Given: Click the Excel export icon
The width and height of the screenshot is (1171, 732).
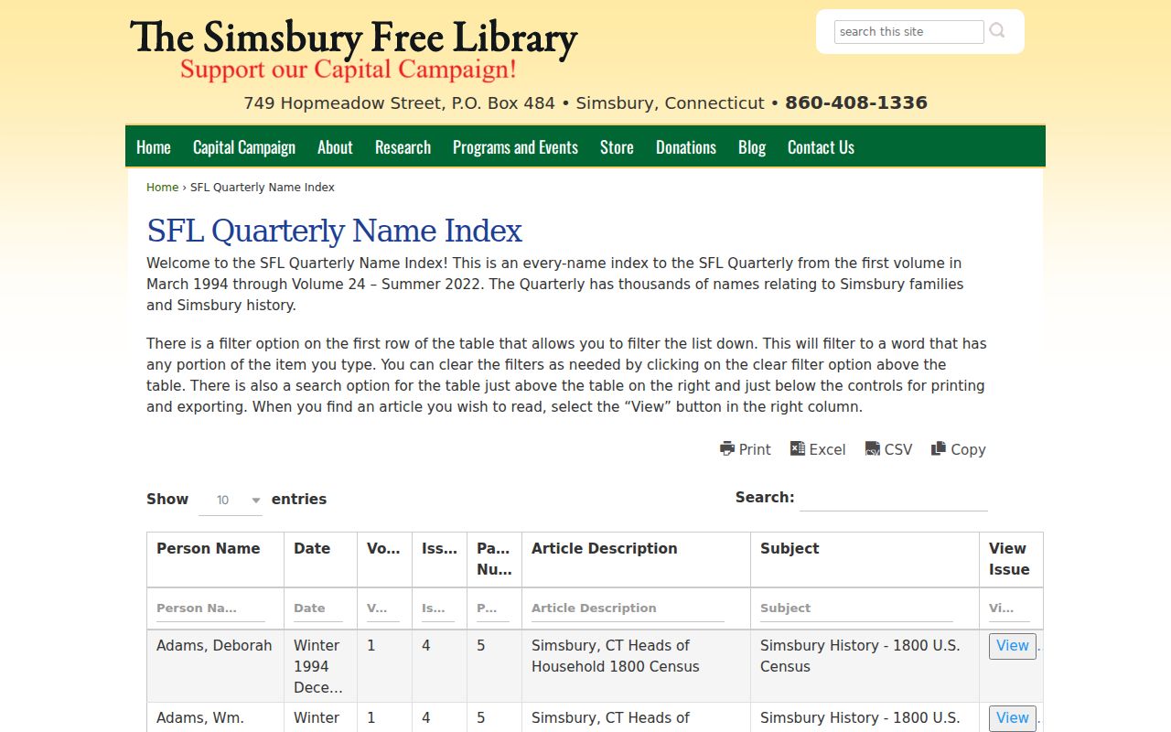Looking at the screenshot, I should point(798,448).
